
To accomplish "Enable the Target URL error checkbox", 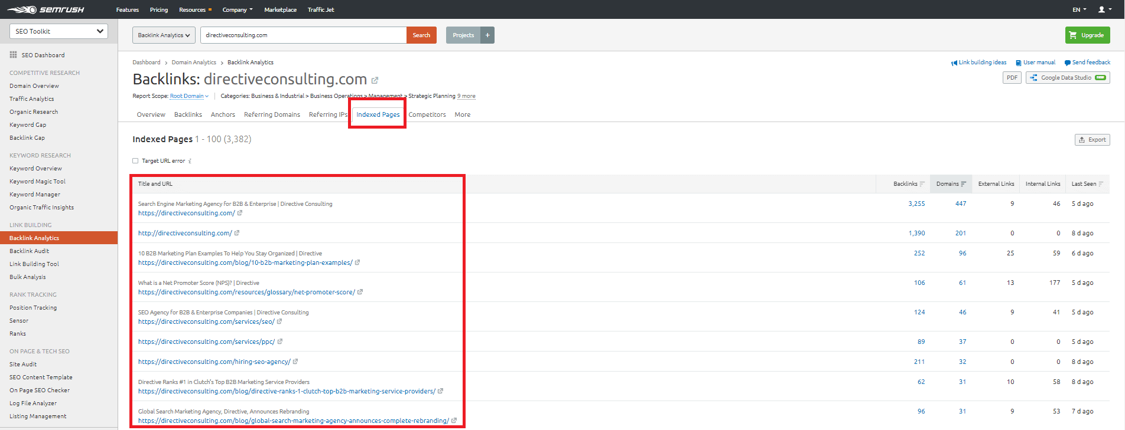I will coord(135,161).
